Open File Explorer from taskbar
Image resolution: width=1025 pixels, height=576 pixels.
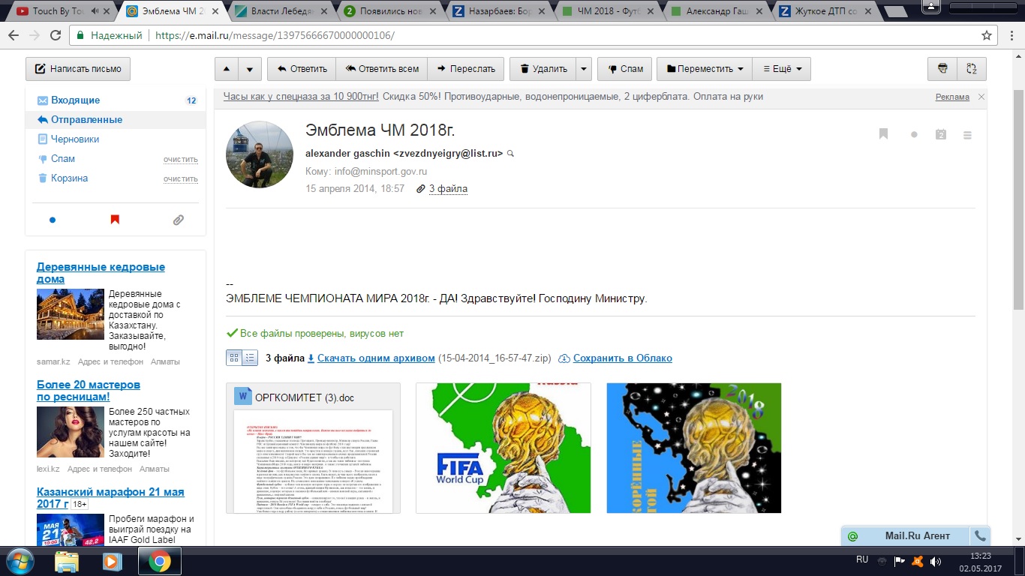[x=67, y=561]
